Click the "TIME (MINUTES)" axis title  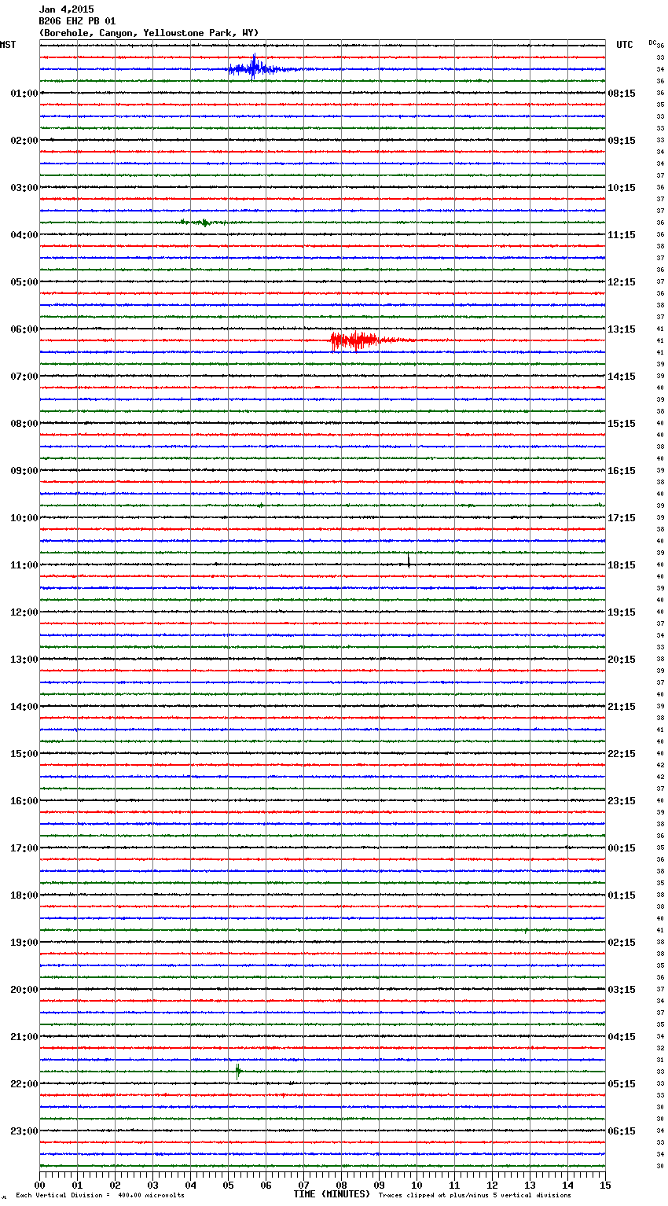pyautogui.click(x=332, y=1194)
